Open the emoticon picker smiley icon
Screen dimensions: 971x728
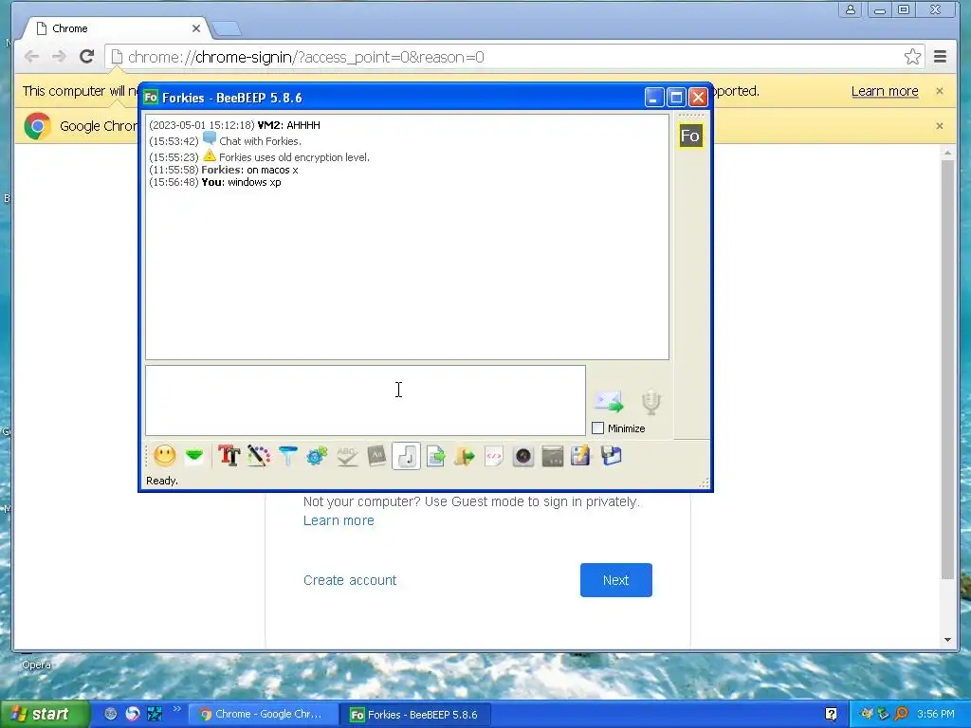[x=165, y=456]
